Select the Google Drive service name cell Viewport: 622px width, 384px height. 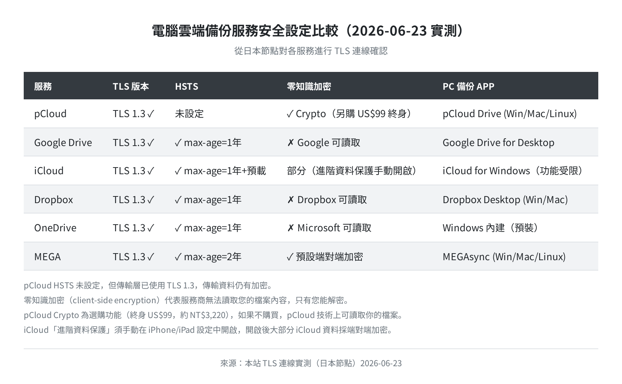coord(63,142)
